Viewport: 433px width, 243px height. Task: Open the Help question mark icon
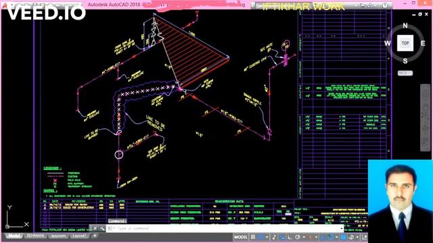coord(384,5)
